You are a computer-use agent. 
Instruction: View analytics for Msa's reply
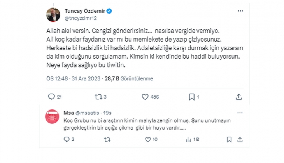point(189,139)
